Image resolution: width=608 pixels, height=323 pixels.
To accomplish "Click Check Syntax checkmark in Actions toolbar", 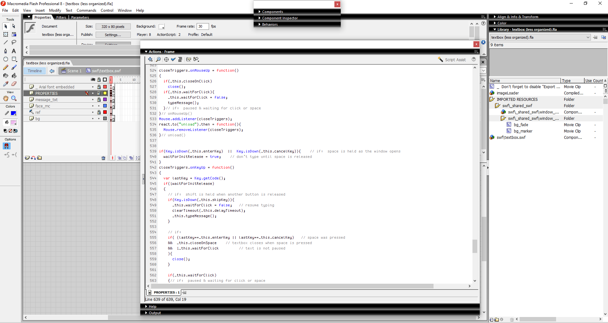I will coord(173,60).
